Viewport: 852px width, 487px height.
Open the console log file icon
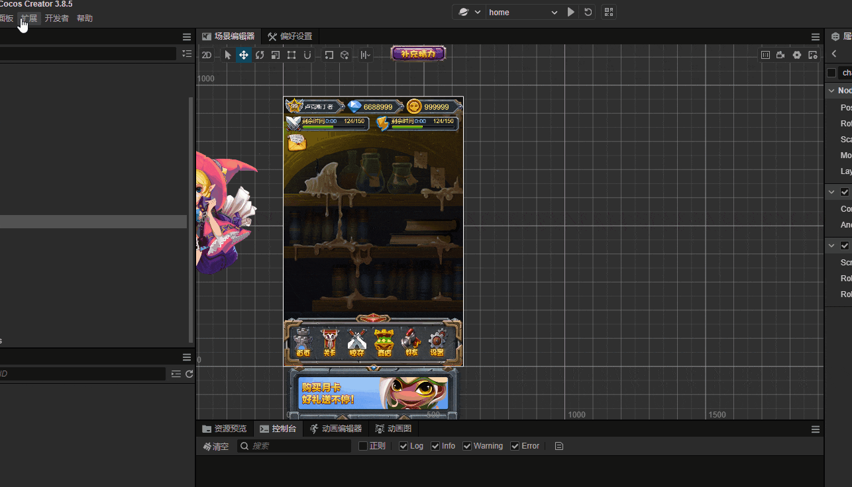559,446
